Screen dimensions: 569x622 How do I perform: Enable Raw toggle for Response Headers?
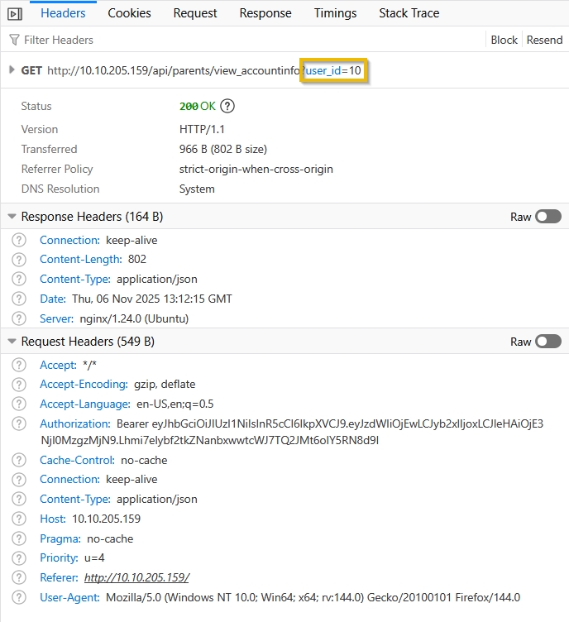click(x=547, y=217)
